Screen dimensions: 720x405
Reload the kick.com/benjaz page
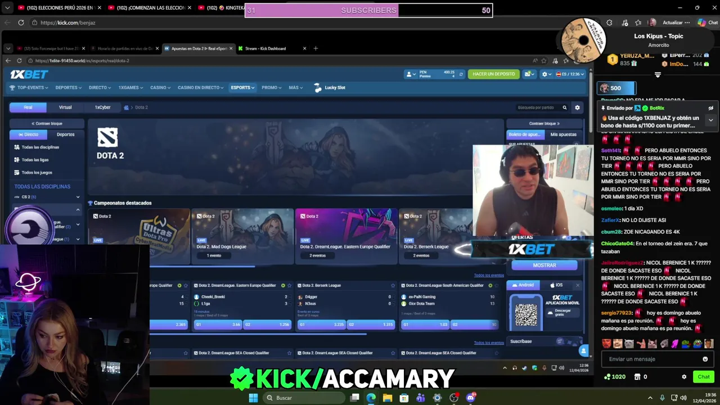coord(21,22)
